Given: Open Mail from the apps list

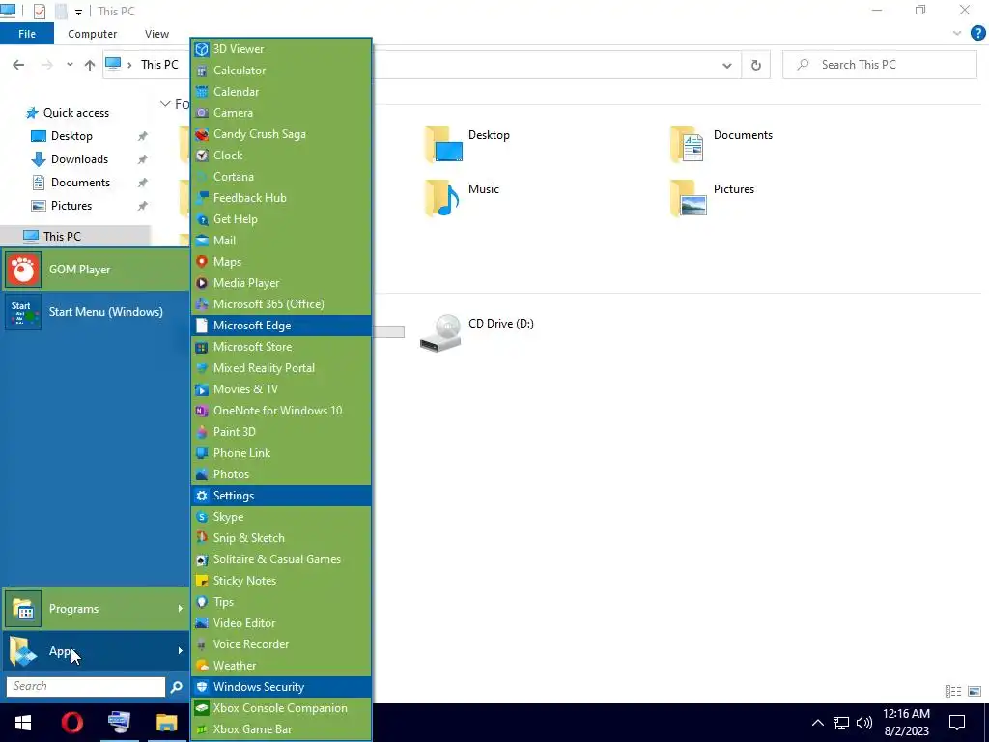Looking at the screenshot, I should tap(281, 241).
